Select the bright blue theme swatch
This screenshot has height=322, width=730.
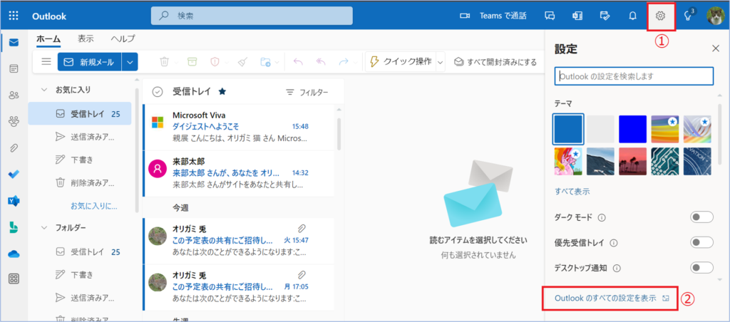[x=632, y=129]
